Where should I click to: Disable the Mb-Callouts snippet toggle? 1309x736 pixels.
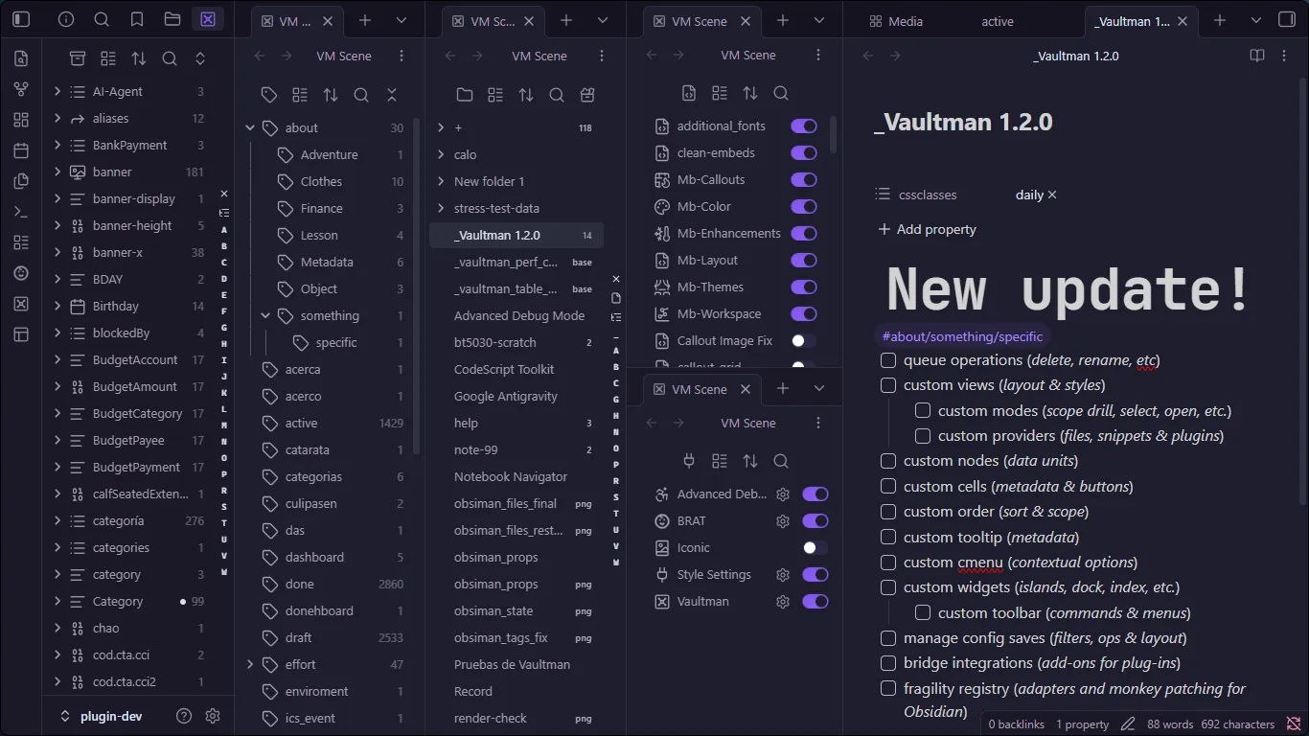pos(804,180)
